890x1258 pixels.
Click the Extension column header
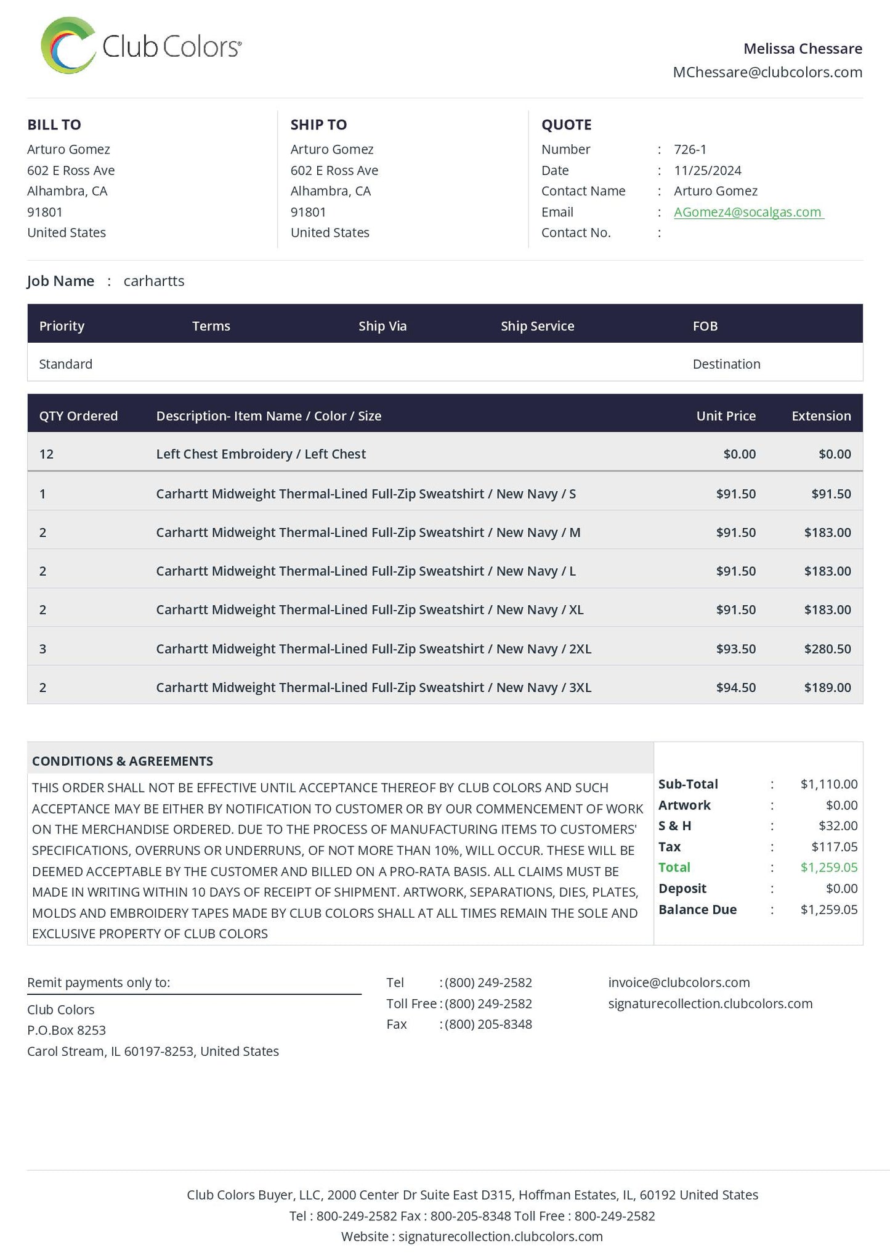pos(821,416)
